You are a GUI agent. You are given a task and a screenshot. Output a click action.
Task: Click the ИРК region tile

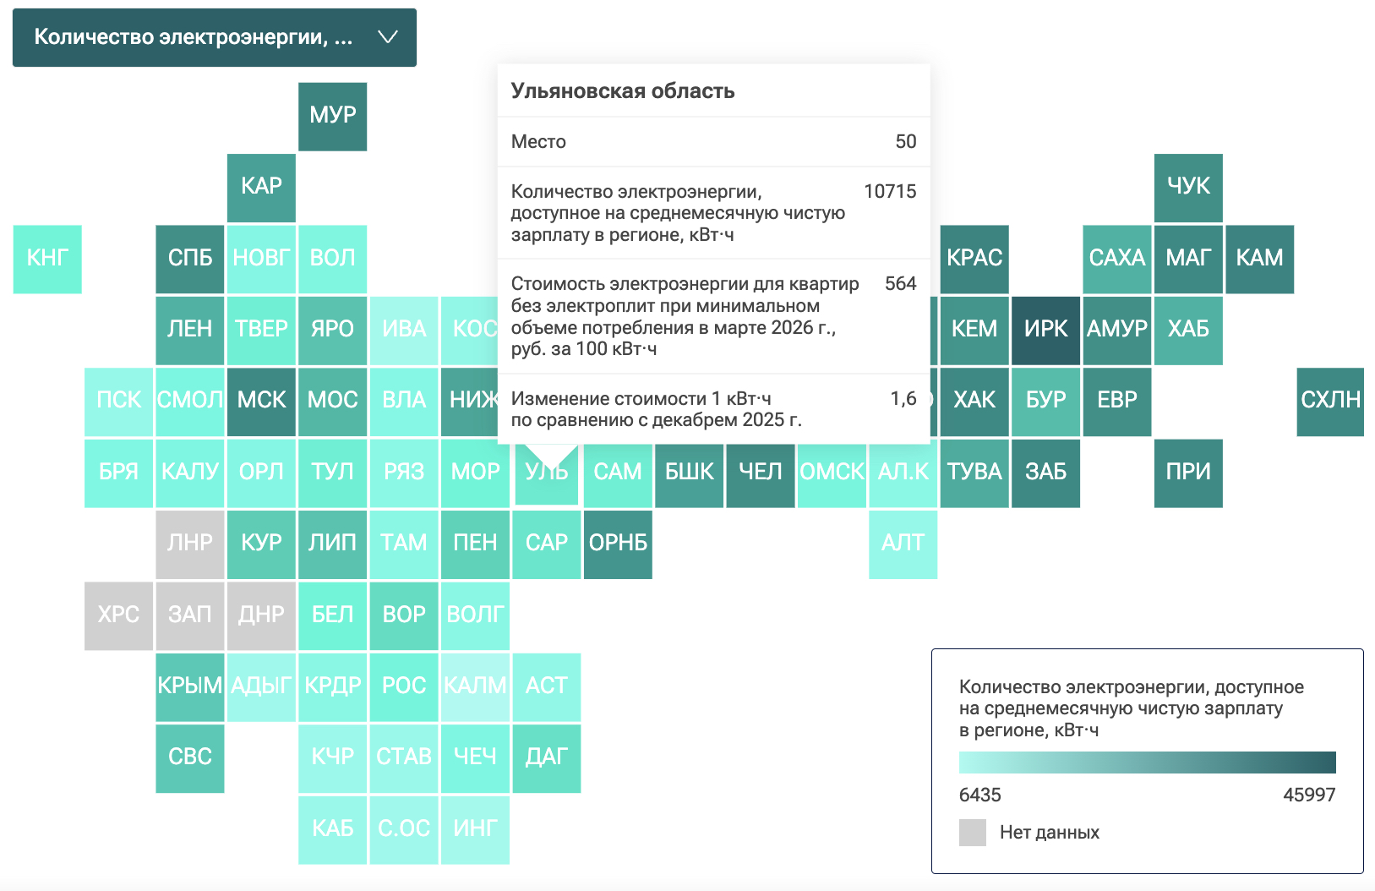[x=1045, y=331]
